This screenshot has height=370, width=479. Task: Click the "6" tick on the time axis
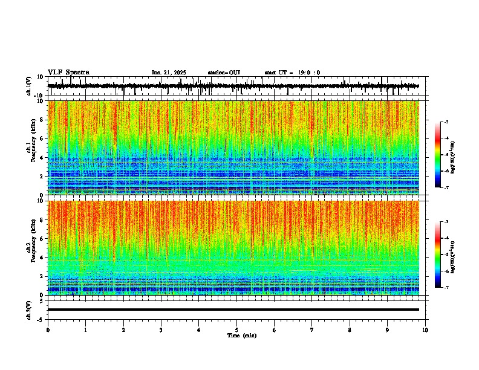(x=275, y=330)
